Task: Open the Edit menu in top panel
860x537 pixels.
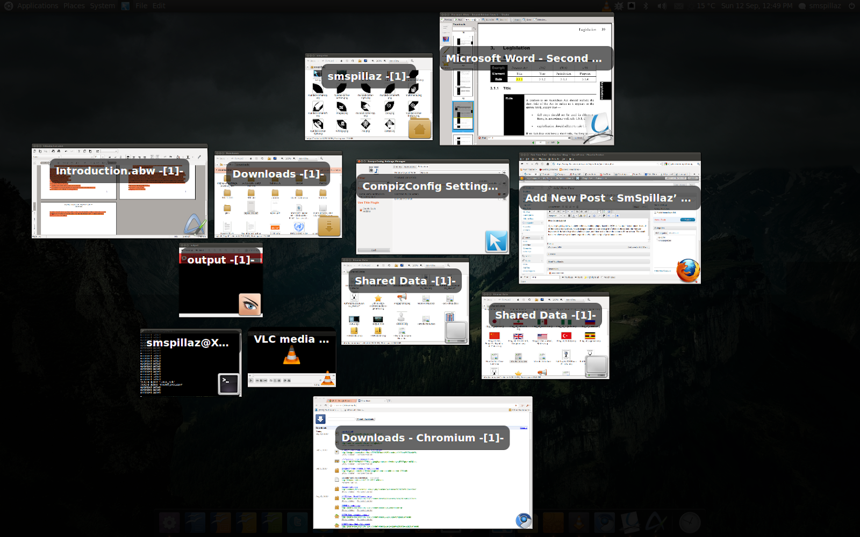Action: (159, 6)
